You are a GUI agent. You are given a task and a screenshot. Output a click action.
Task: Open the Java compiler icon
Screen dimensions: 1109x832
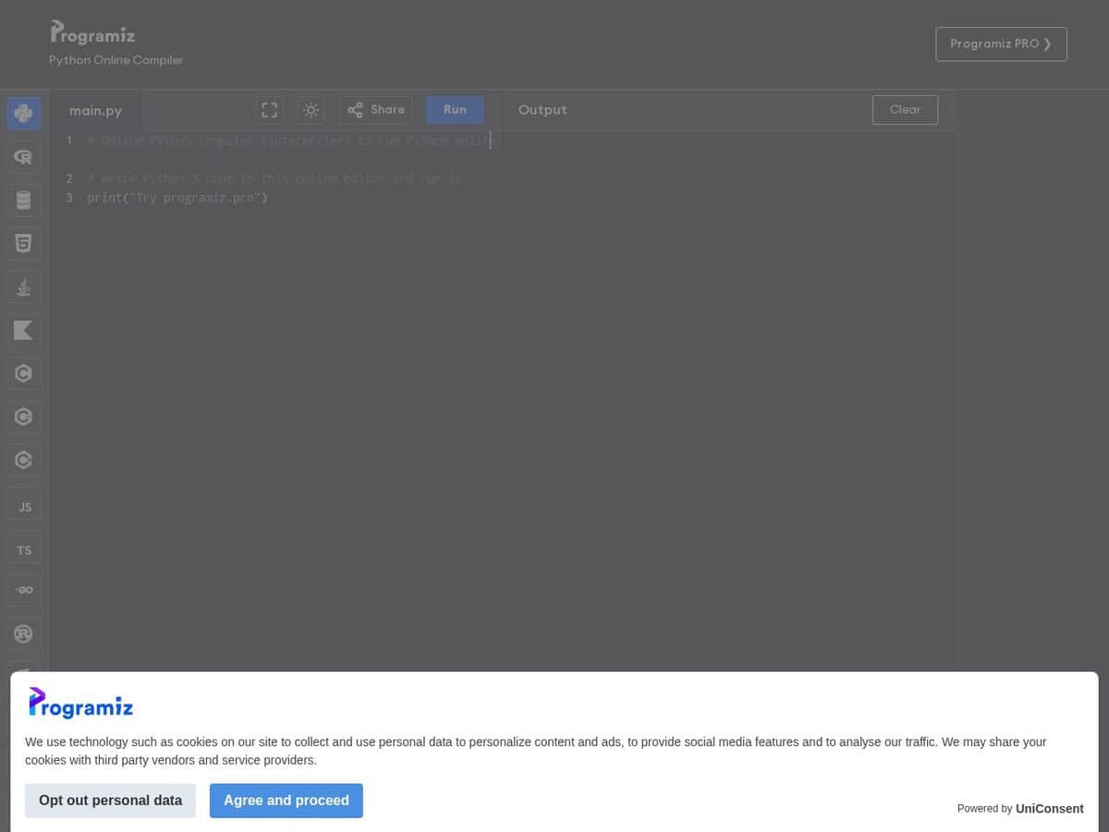24,288
